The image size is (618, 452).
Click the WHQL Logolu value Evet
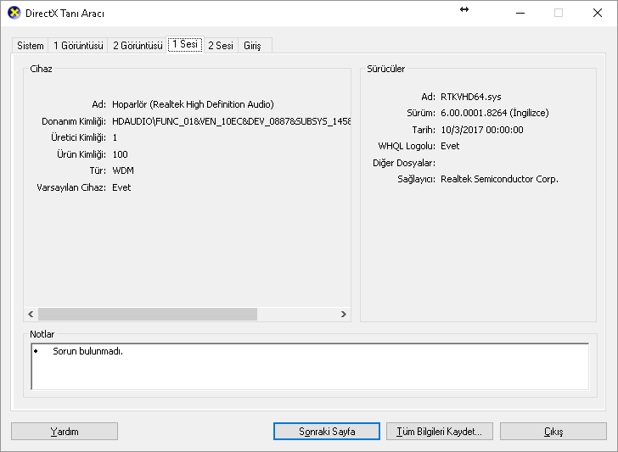[x=450, y=146]
